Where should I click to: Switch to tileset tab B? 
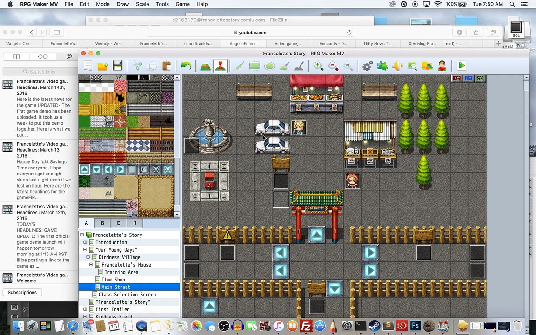pyautogui.click(x=102, y=223)
